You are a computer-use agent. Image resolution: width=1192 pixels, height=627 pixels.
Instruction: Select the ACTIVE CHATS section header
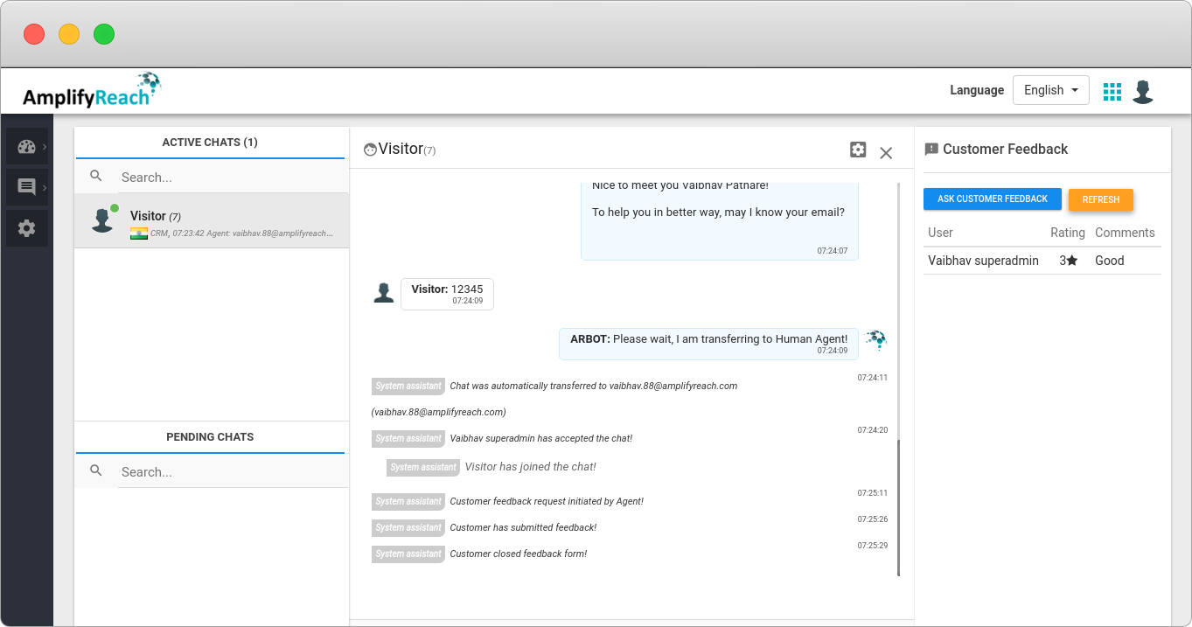[x=210, y=142]
